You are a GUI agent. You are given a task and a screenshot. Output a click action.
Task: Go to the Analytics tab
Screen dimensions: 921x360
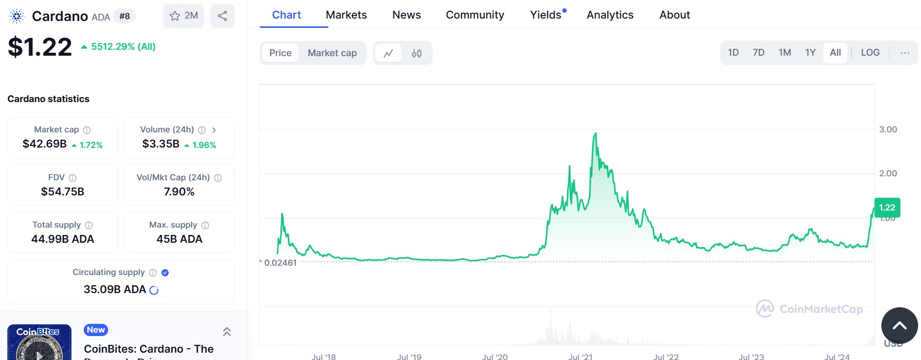[610, 15]
